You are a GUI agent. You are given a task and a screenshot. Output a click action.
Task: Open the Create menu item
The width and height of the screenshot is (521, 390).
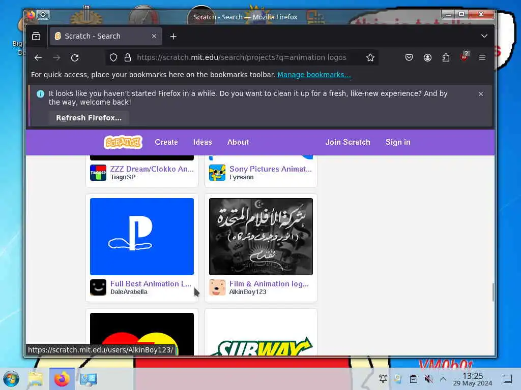pos(166,142)
